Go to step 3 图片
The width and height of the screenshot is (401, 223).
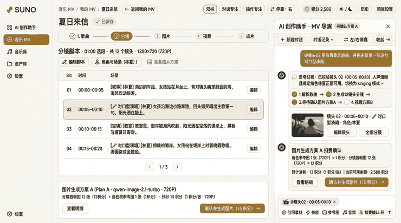(162, 36)
